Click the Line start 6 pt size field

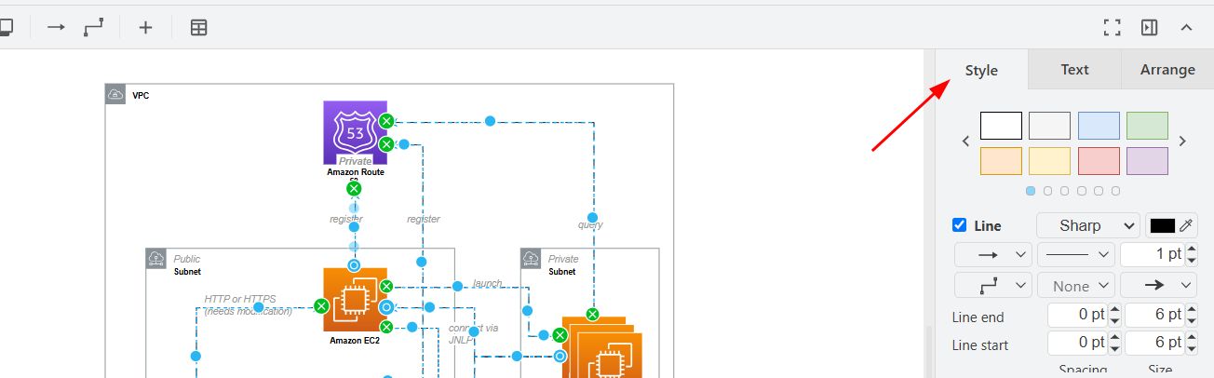pyautogui.click(x=1154, y=344)
